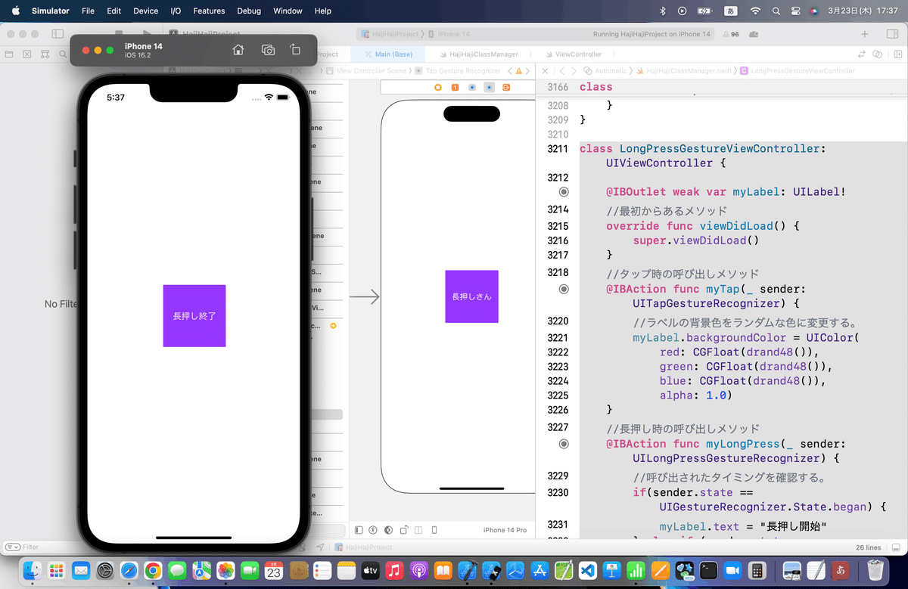Go forward in the assistant editor history

[x=573, y=71]
